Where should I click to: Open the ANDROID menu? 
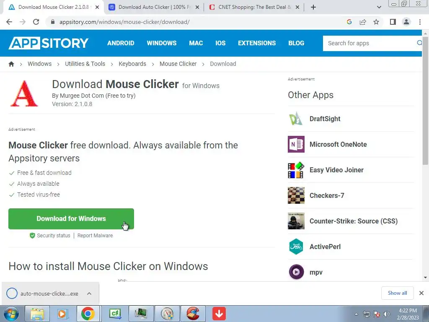click(x=121, y=43)
